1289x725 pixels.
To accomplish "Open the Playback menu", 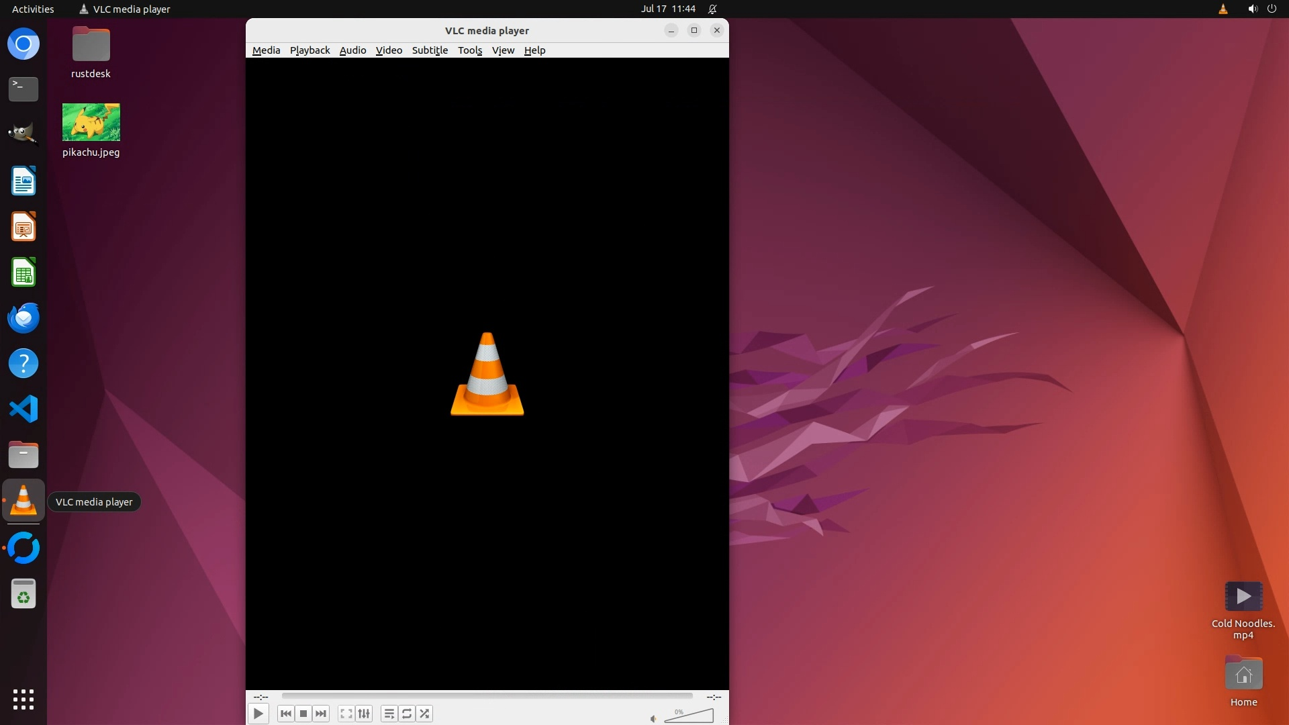I will coord(309,50).
